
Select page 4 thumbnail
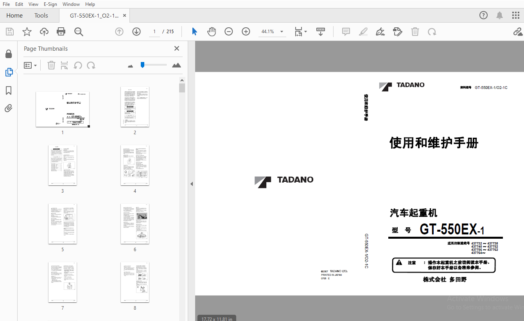(135, 165)
